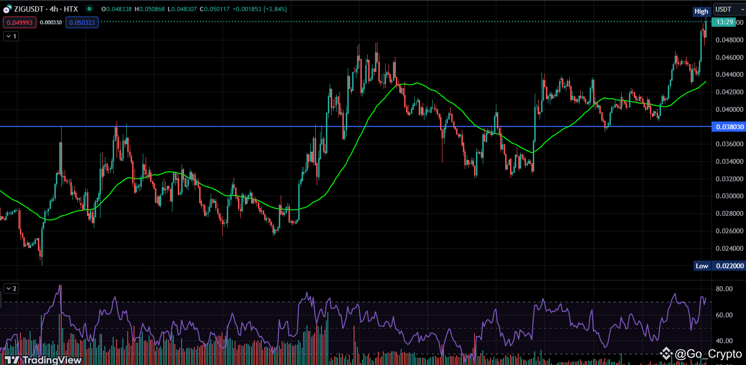Click the 0.026000 price axis label
Screen dimensions: 746x365
[730, 231]
